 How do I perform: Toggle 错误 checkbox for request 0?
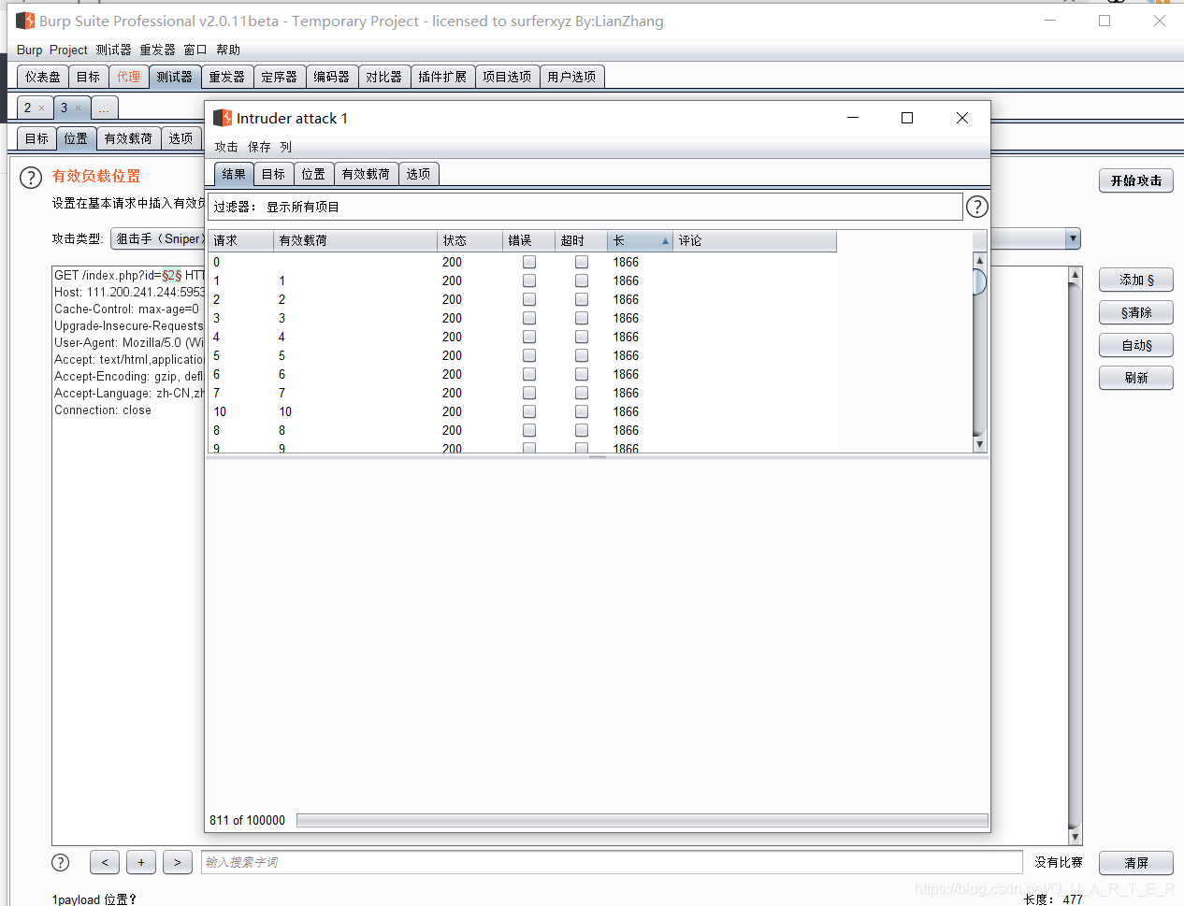[x=529, y=262]
